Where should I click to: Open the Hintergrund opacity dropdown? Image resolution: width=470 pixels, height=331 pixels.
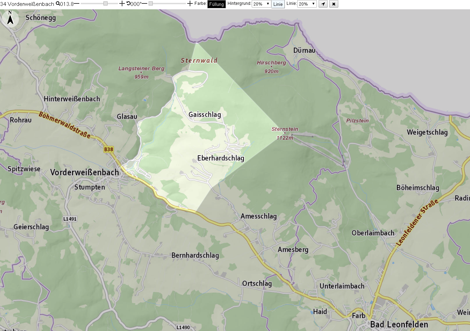pyautogui.click(x=261, y=4)
